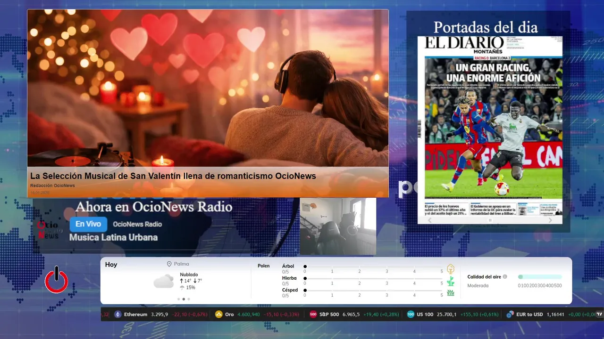Click the US 100 badge icon
604x339 pixels.
coord(411,315)
